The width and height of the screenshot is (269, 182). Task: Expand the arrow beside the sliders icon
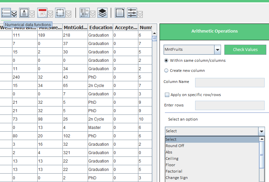pos(140,14)
